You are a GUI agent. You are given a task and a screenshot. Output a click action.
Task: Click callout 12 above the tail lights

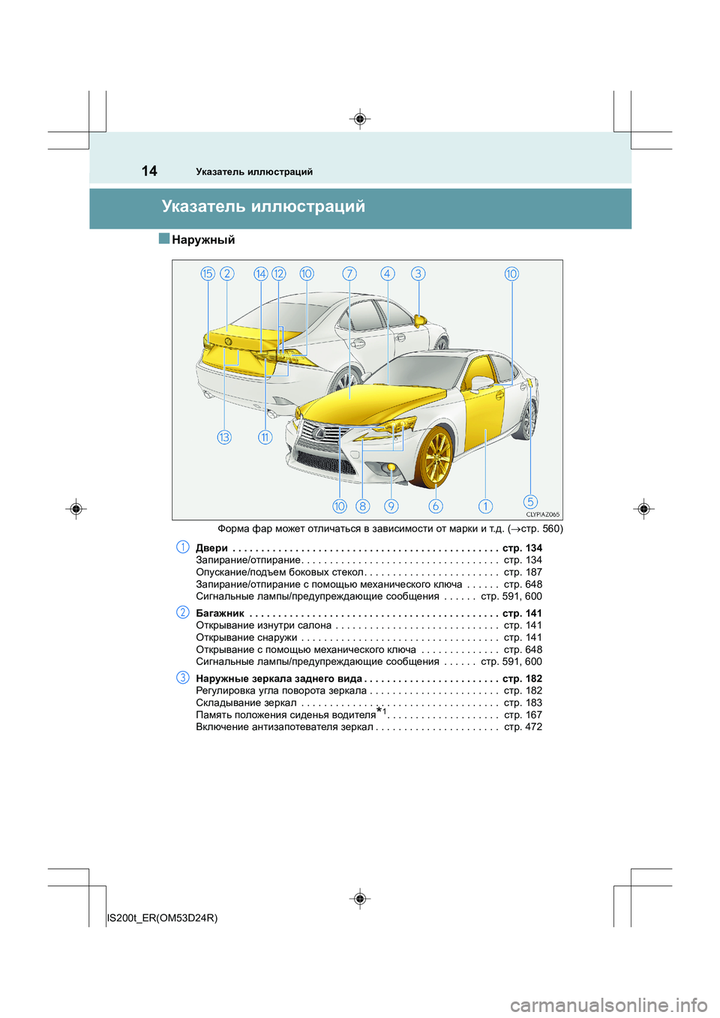pos(279,274)
